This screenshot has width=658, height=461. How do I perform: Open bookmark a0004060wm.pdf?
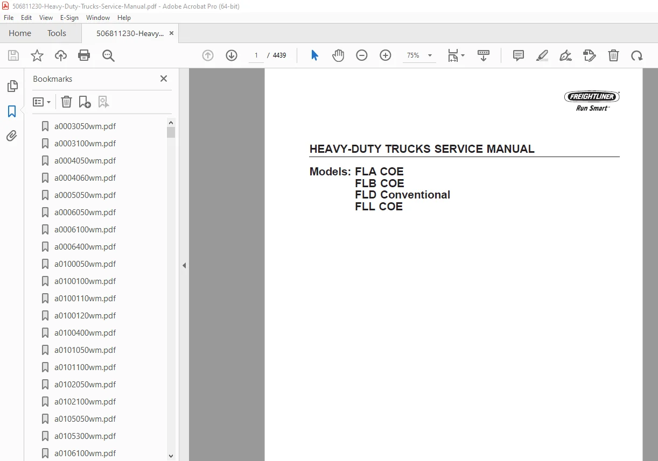(85, 178)
